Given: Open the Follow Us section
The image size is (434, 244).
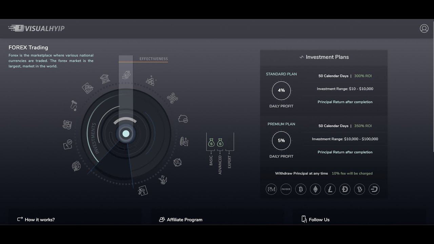Looking at the screenshot, I should coord(315,219).
